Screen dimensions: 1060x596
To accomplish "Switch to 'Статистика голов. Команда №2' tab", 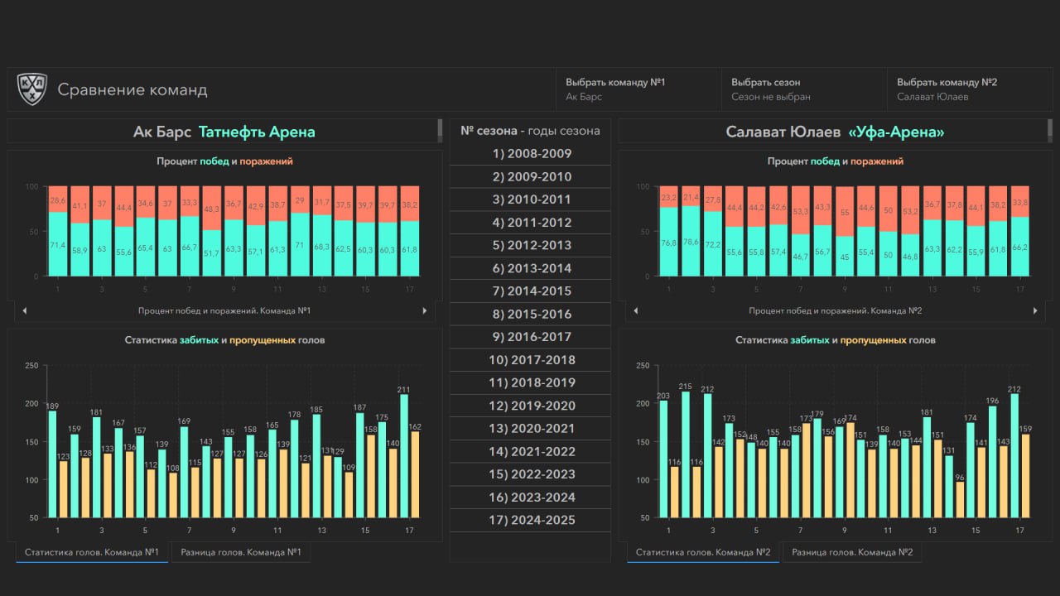I will (x=703, y=552).
